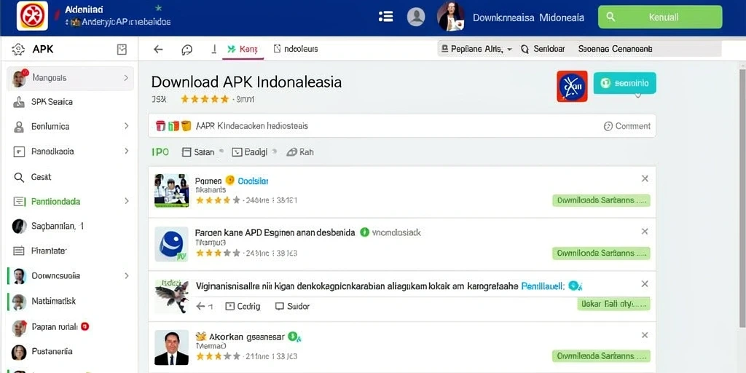This screenshot has width=746, height=373.
Task: Click the Uskar Fali button
Action: click(613, 304)
